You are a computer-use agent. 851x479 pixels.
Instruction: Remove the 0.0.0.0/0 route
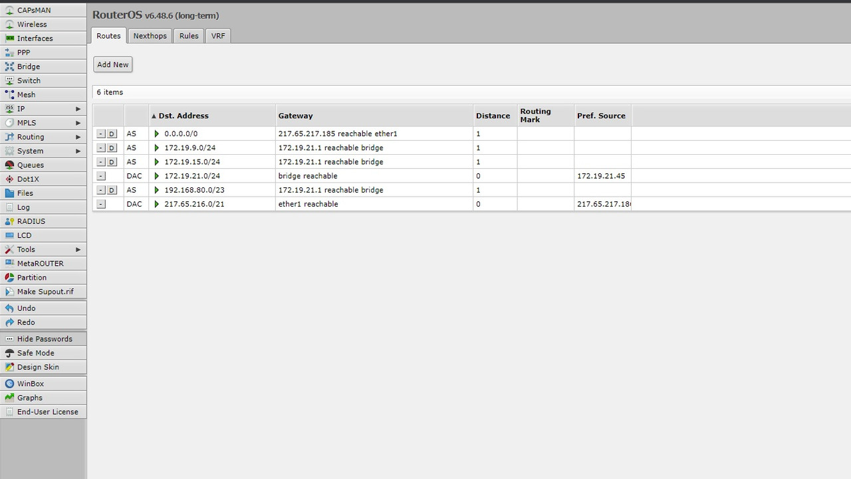coord(100,134)
